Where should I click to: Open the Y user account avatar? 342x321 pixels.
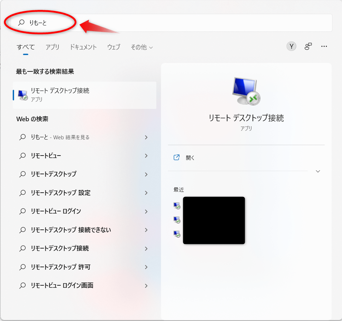click(x=291, y=46)
